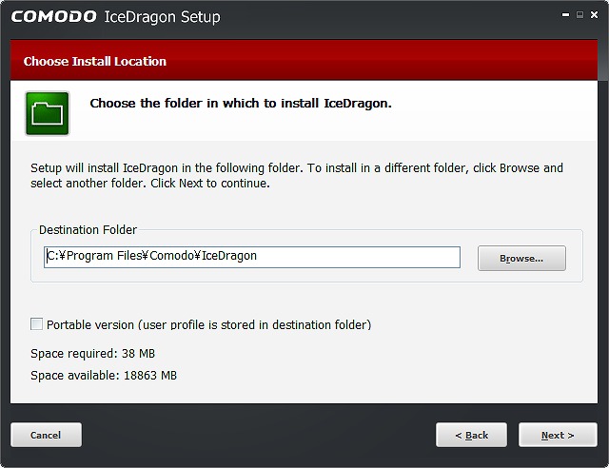Minimize the setup window
Viewport: 609px width, 468px height.
pyautogui.click(x=565, y=15)
